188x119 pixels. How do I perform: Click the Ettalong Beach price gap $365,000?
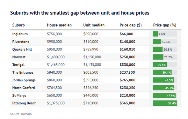(127, 103)
